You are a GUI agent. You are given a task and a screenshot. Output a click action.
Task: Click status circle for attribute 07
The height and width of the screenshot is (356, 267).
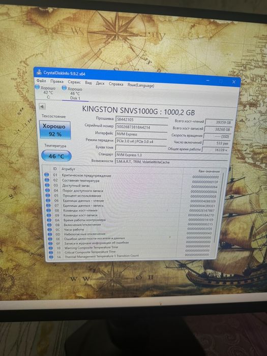(x=48, y=205)
